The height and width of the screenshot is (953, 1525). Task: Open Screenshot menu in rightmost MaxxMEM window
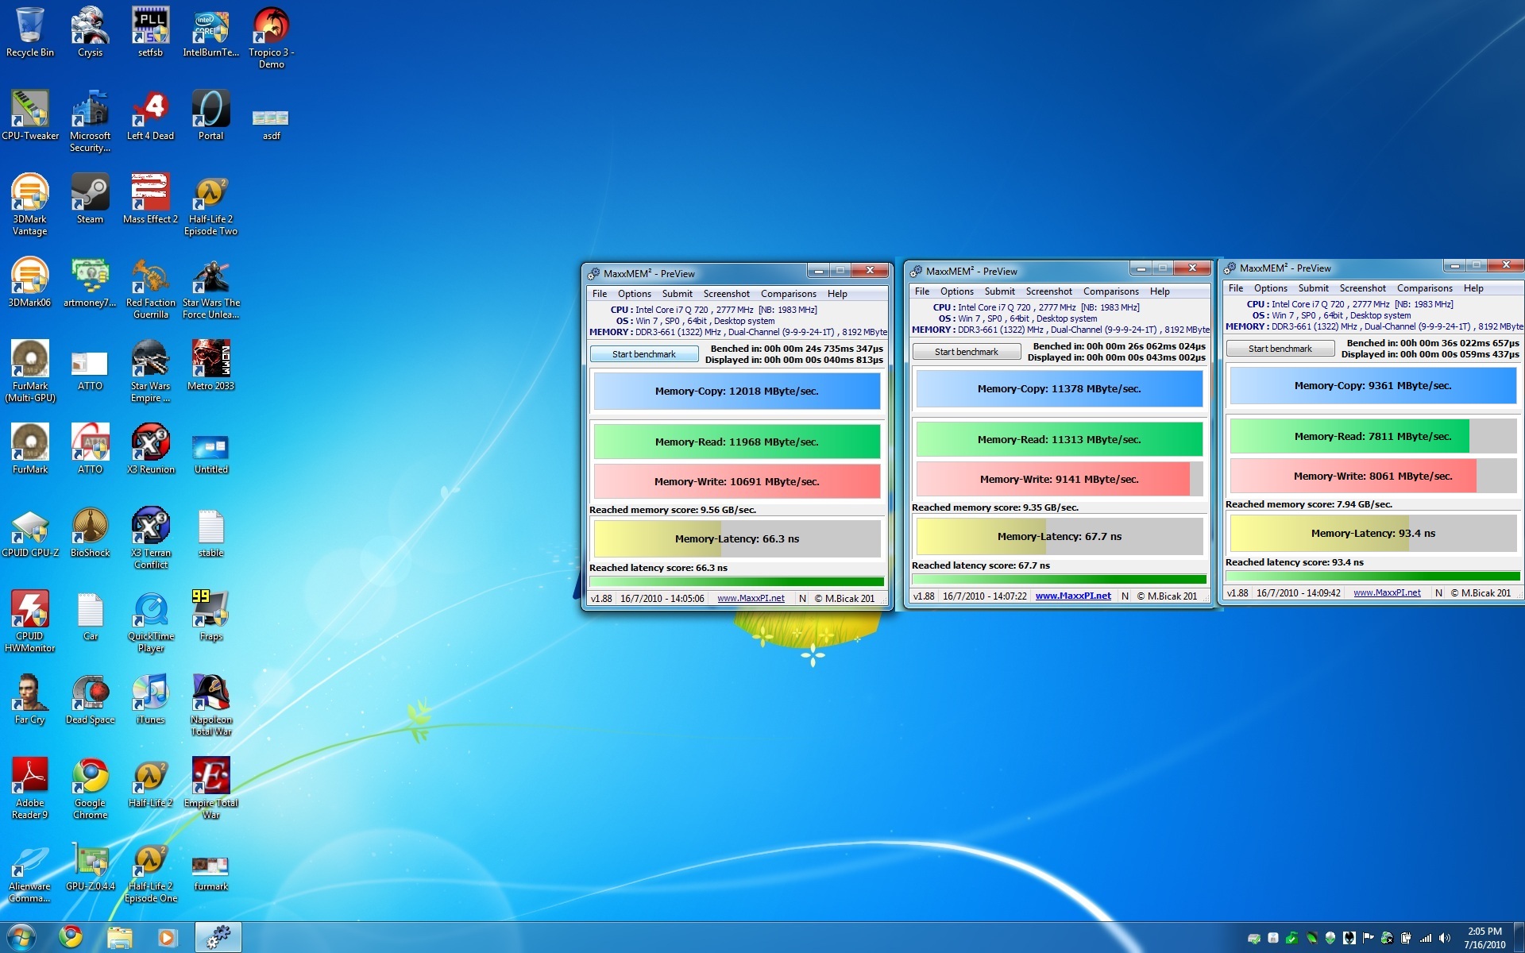click(1362, 288)
